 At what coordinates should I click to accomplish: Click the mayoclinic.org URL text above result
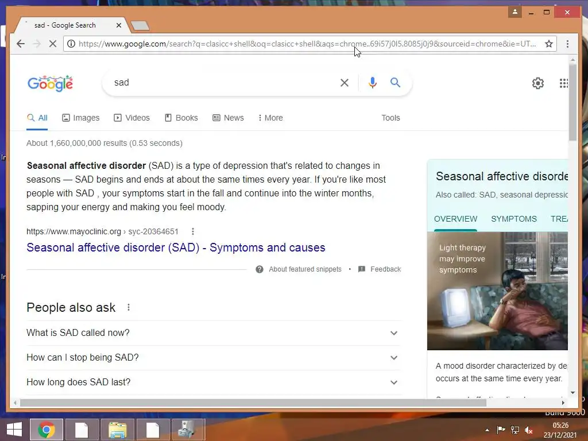(102, 232)
